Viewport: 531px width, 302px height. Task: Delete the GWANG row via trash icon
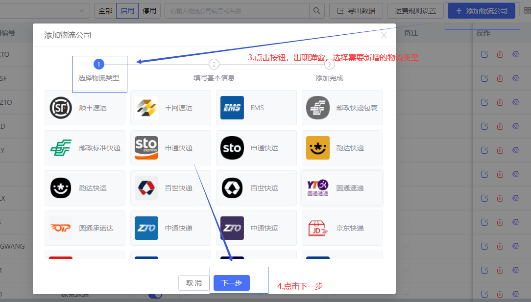(x=500, y=246)
